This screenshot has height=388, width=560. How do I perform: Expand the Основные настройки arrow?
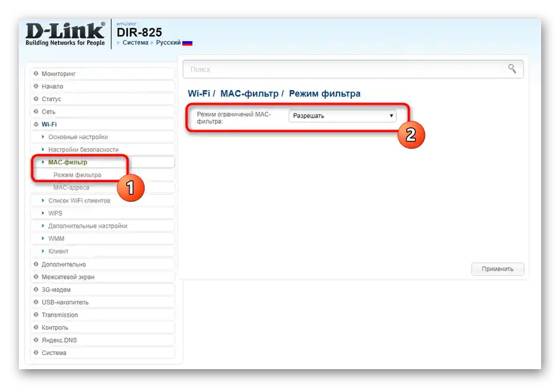point(43,137)
